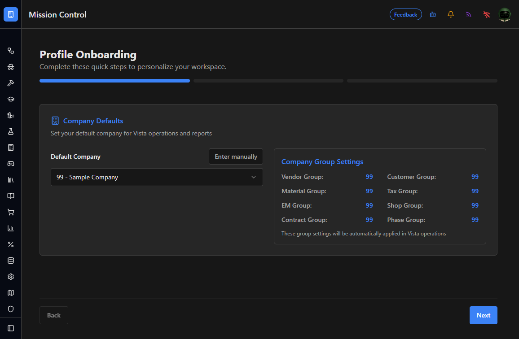Click the Tax Group value 99
Viewport: 519px width, 339px height.
475,191
